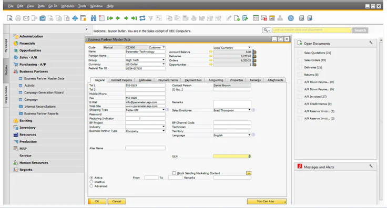Image resolution: width=387 pixels, height=208 pixels.
Task: Open Print Preview from the toolbar
Action: [9, 18]
